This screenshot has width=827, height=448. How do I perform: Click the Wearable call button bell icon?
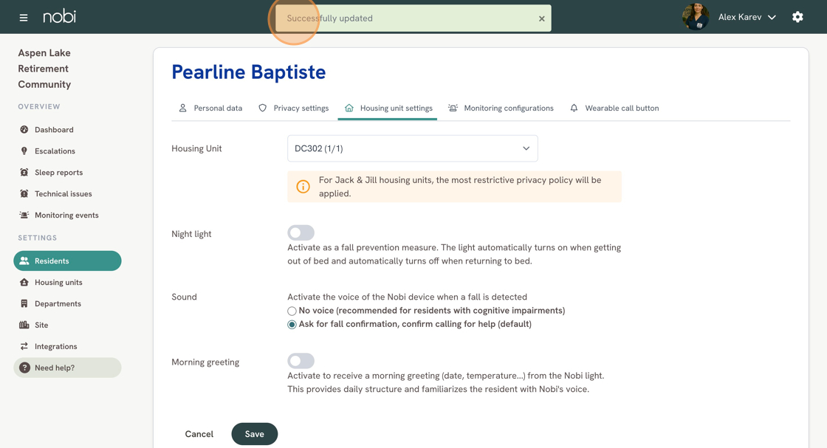pyautogui.click(x=574, y=108)
